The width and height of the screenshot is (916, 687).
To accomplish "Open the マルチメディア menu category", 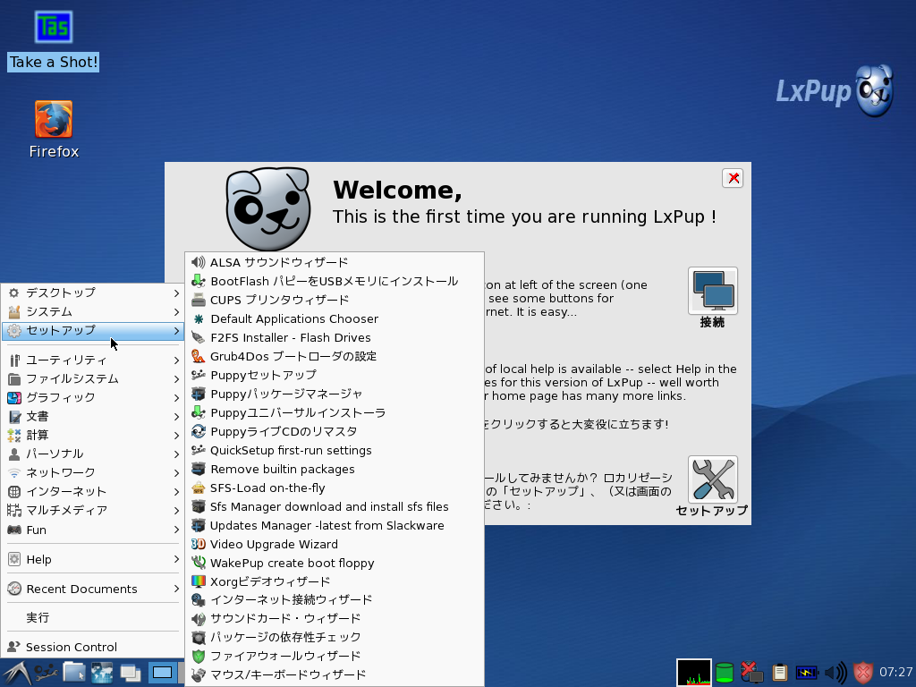I will point(93,510).
